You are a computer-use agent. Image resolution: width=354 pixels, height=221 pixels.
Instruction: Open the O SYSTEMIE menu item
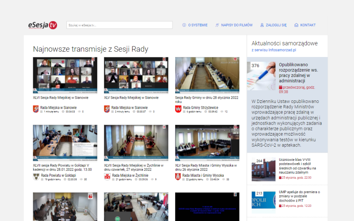click(197, 25)
